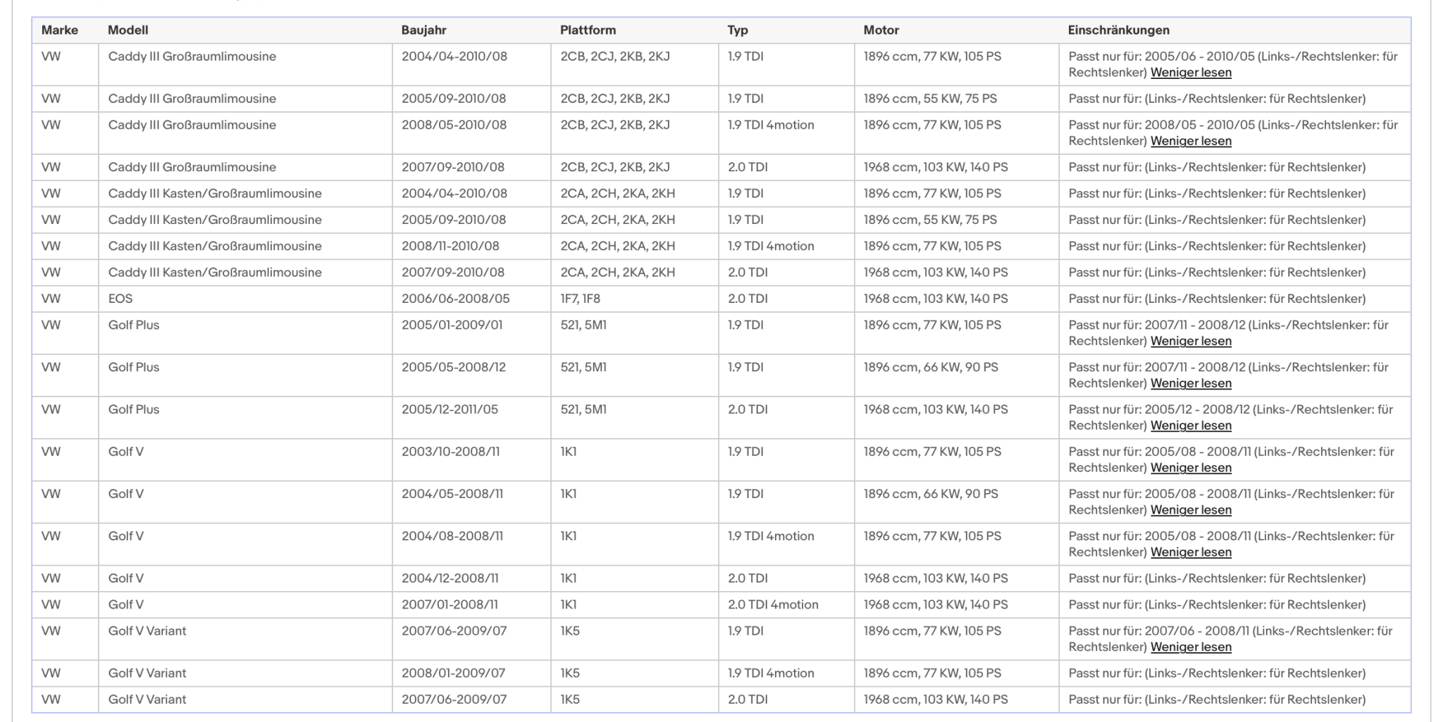
Task: Select the Motor column header
Action: pos(881,30)
